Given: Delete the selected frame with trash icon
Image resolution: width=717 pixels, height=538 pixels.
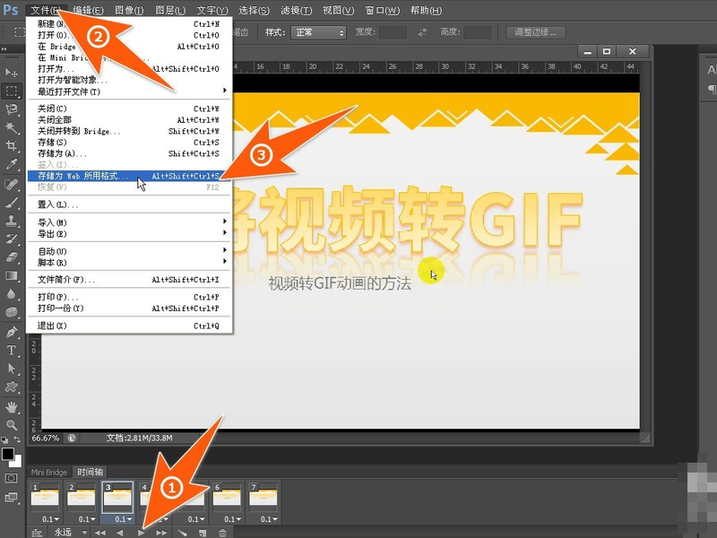Looking at the screenshot, I should [222, 533].
